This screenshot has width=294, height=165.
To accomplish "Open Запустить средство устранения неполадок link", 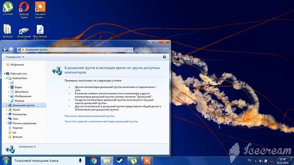I will tap(101, 121).
